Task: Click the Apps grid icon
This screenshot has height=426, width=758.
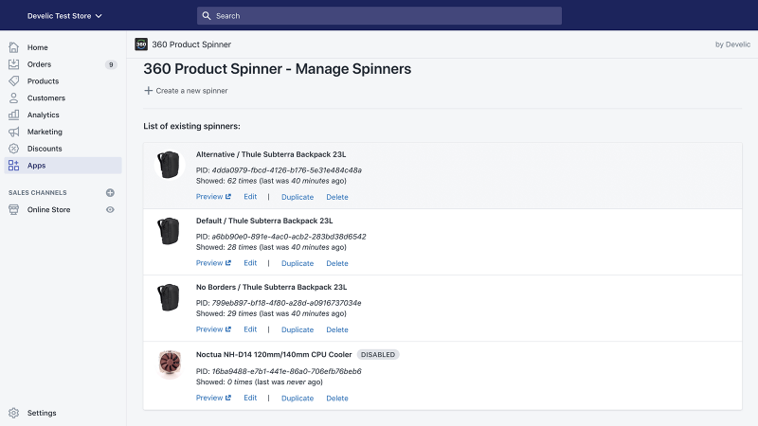Action: (13, 166)
